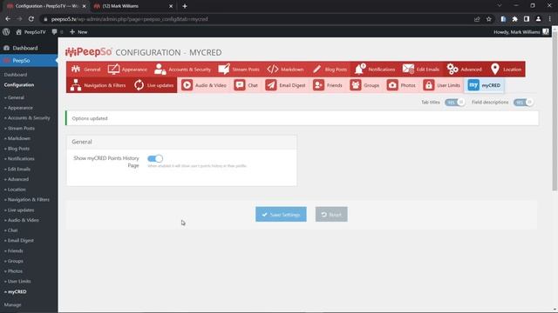Image resolution: width=558 pixels, height=313 pixels.
Task: Open the Edit Emails envelope icon
Action: point(408,70)
